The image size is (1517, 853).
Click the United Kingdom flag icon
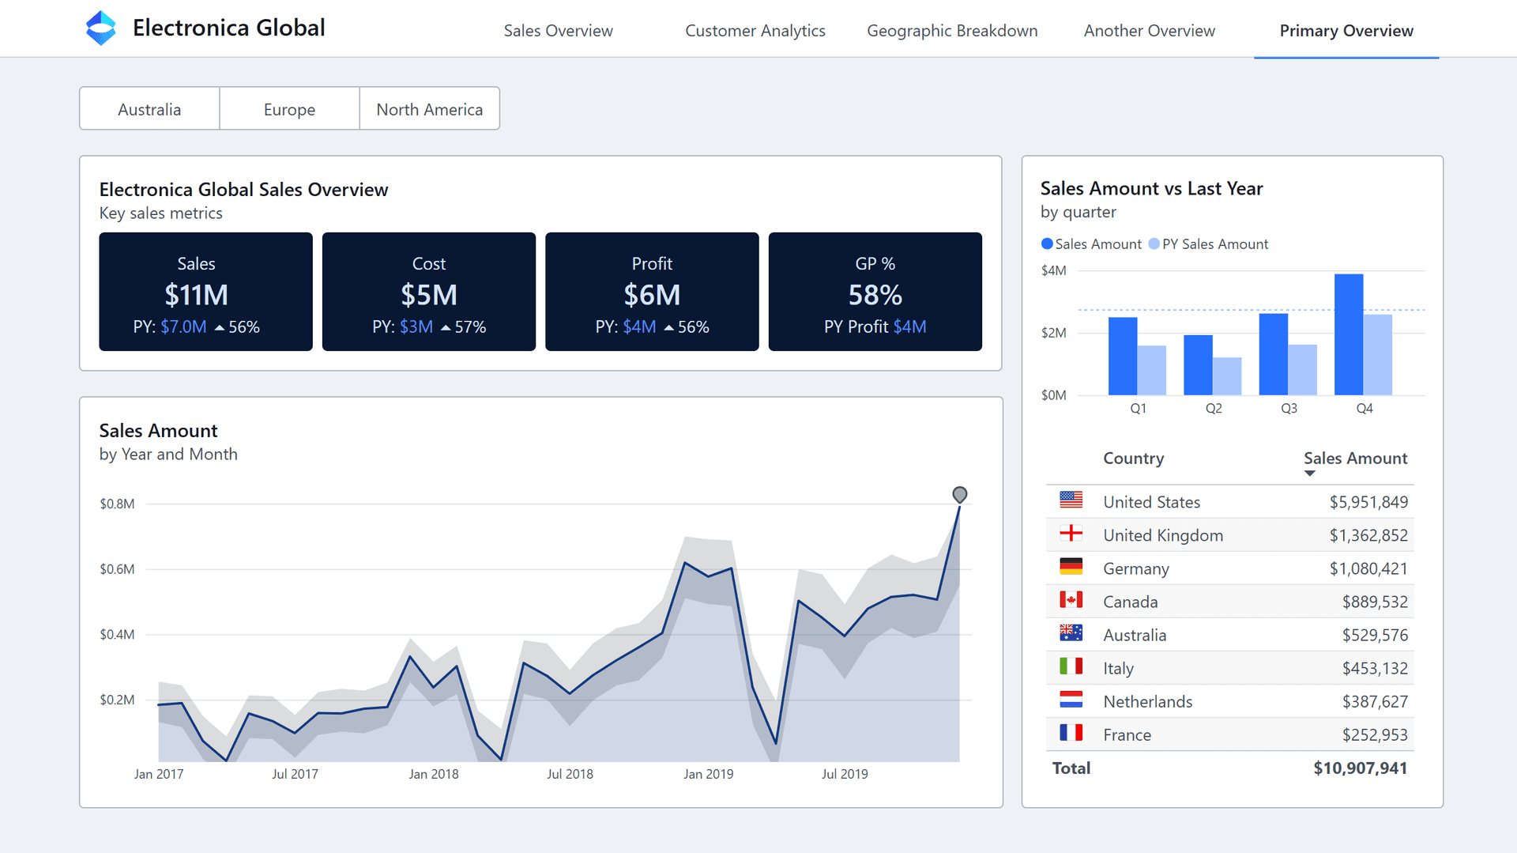coord(1072,534)
